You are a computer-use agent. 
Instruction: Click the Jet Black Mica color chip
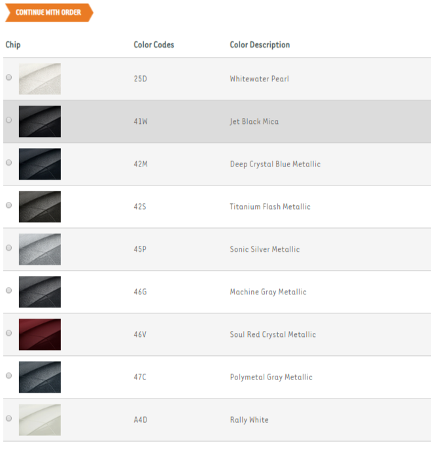[x=40, y=122]
